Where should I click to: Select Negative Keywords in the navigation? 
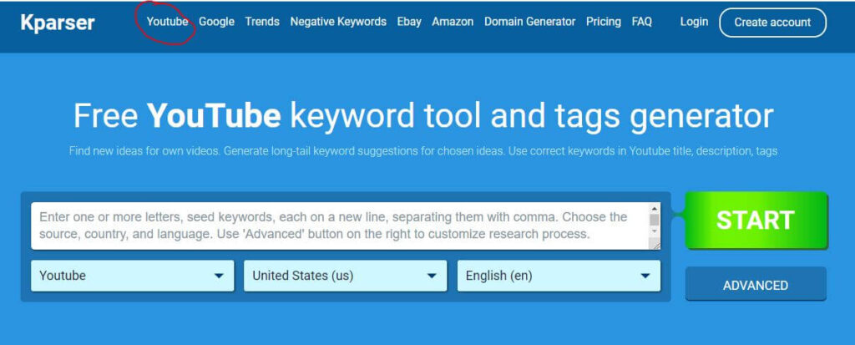tap(338, 22)
